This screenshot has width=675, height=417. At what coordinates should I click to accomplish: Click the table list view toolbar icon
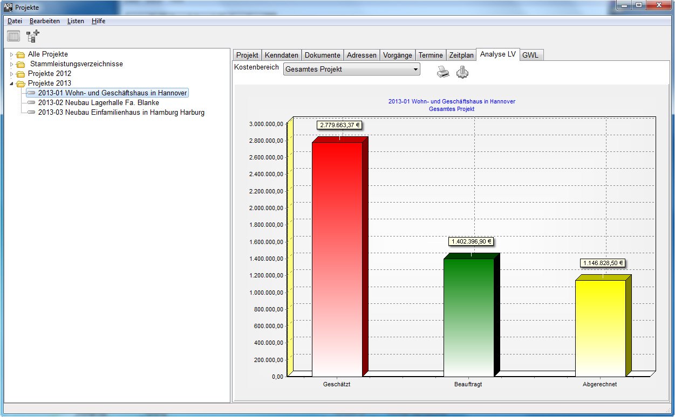click(13, 37)
